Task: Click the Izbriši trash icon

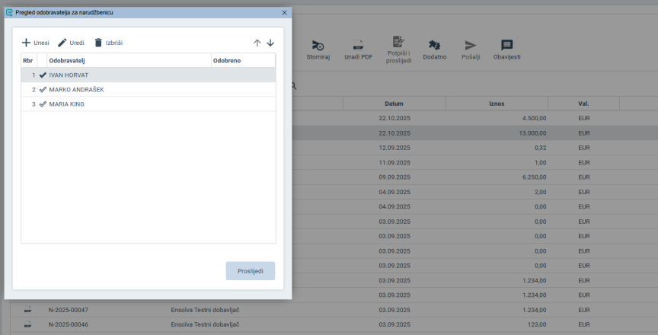Action: (x=98, y=43)
